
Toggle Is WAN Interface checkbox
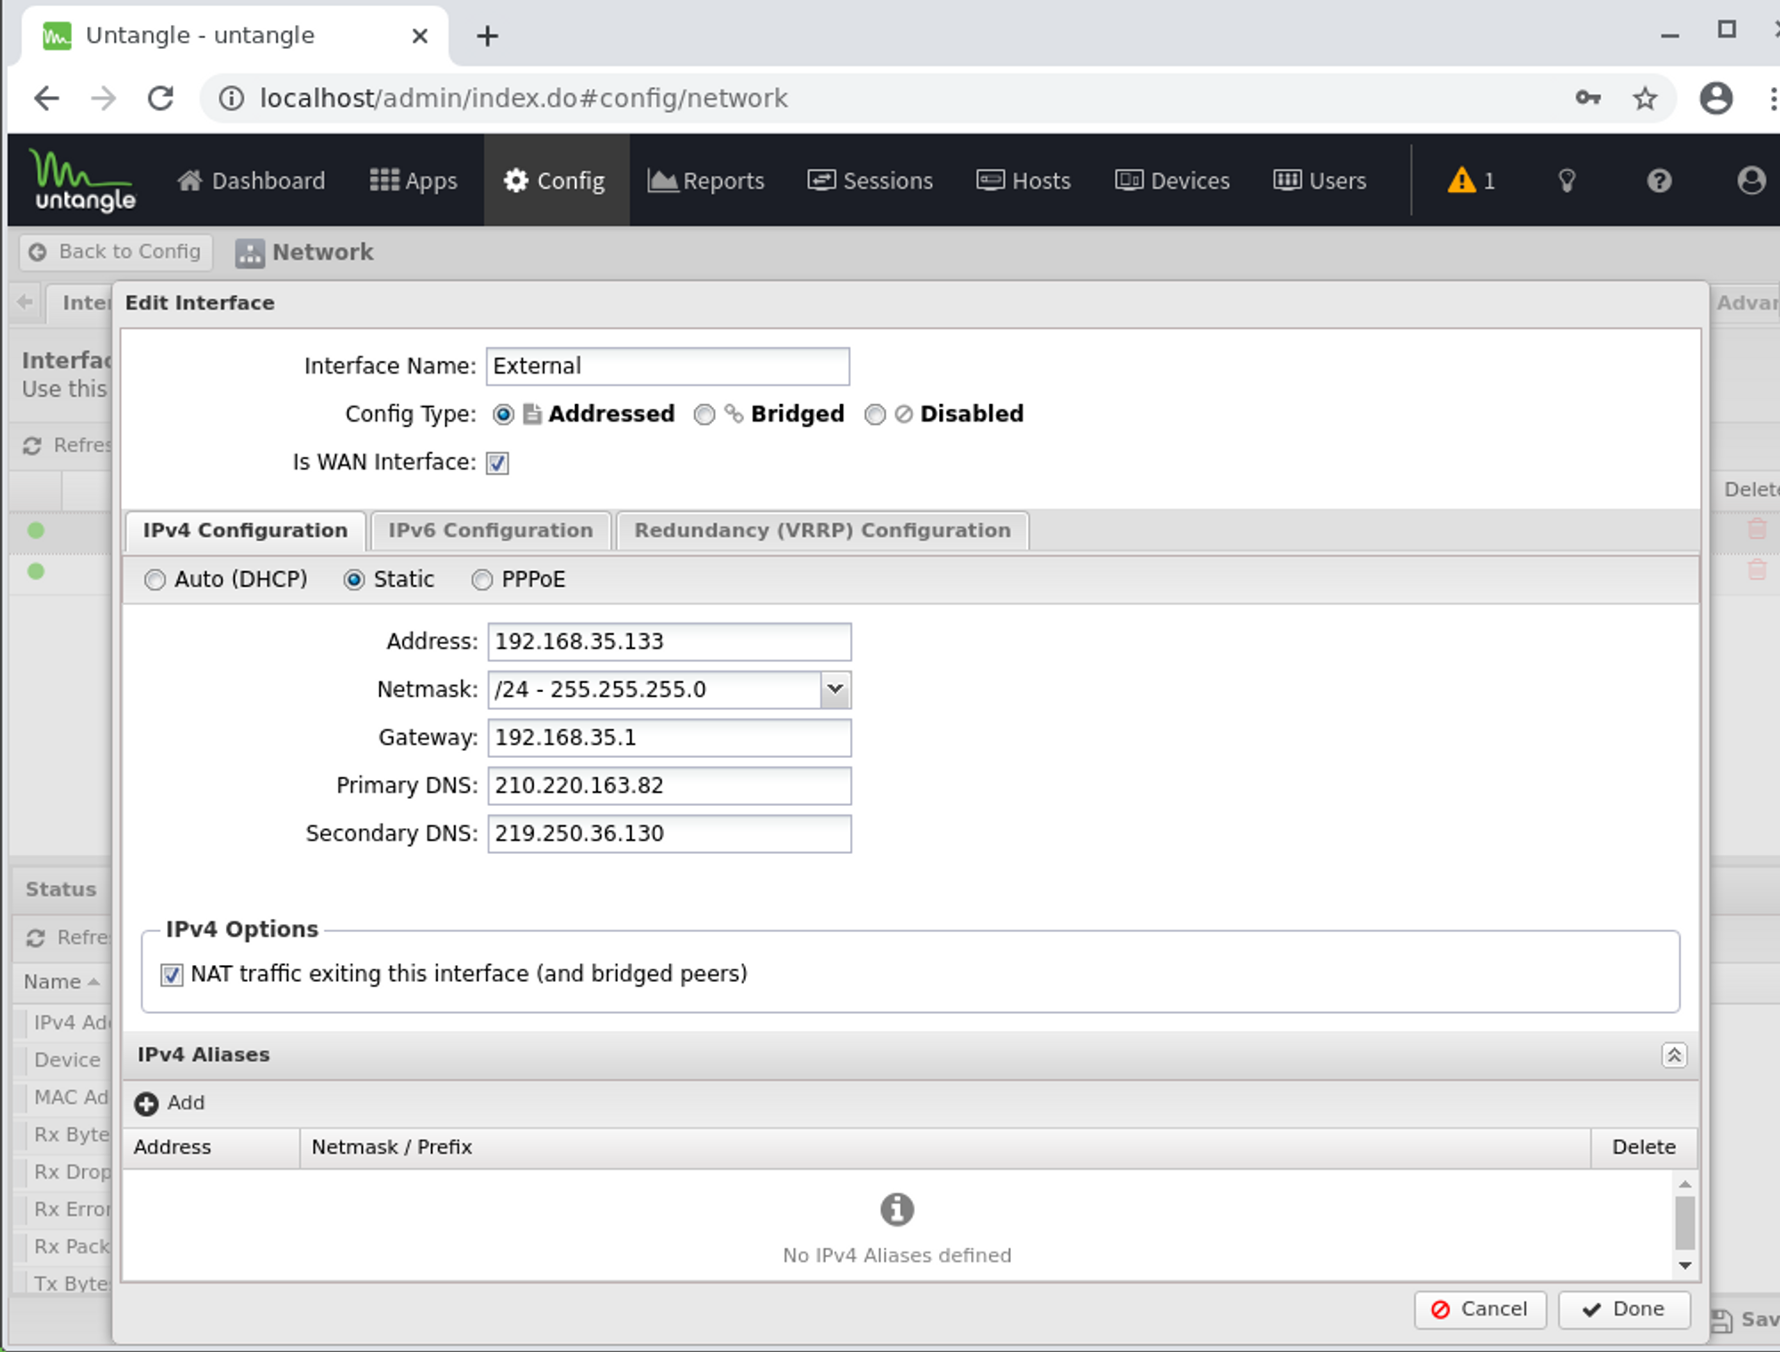tap(498, 463)
